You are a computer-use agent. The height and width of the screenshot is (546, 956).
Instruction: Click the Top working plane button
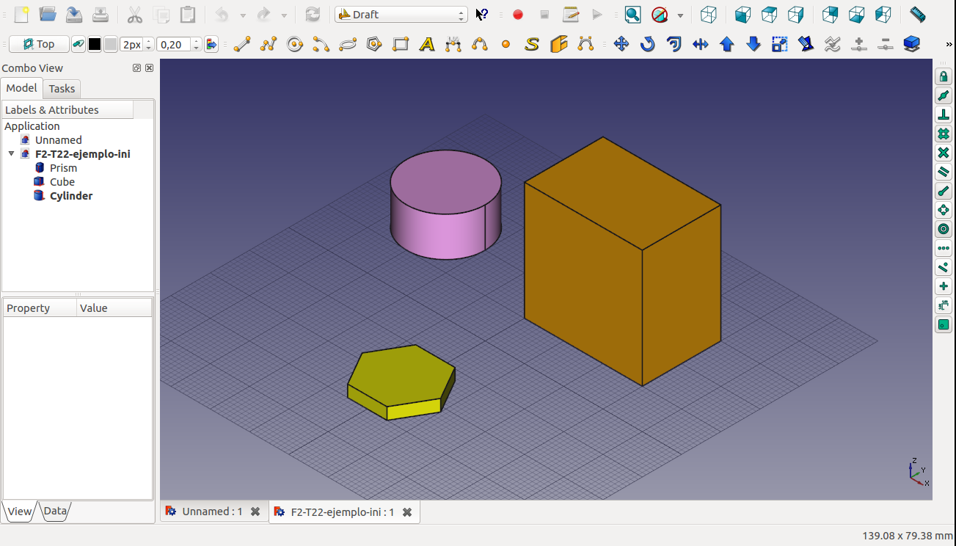point(39,45)
